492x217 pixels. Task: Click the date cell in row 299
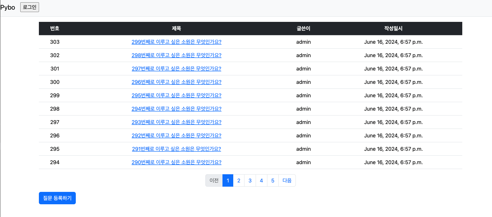[393, 95]
